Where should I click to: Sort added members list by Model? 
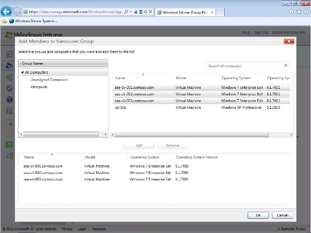click(104, 157)
